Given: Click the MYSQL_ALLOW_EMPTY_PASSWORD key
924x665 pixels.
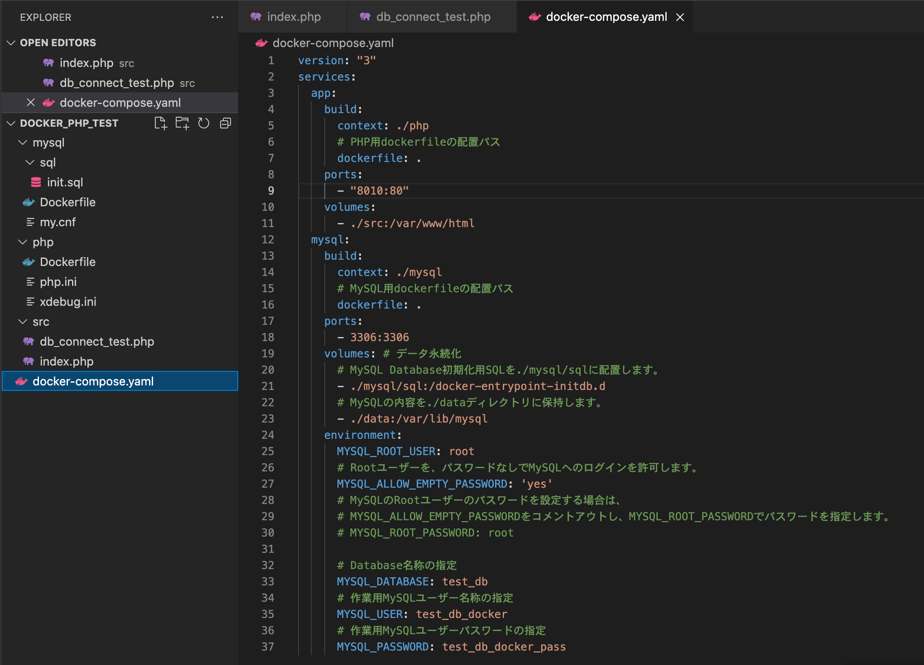Looking at the screenshot, I should [x=422, y=484].
